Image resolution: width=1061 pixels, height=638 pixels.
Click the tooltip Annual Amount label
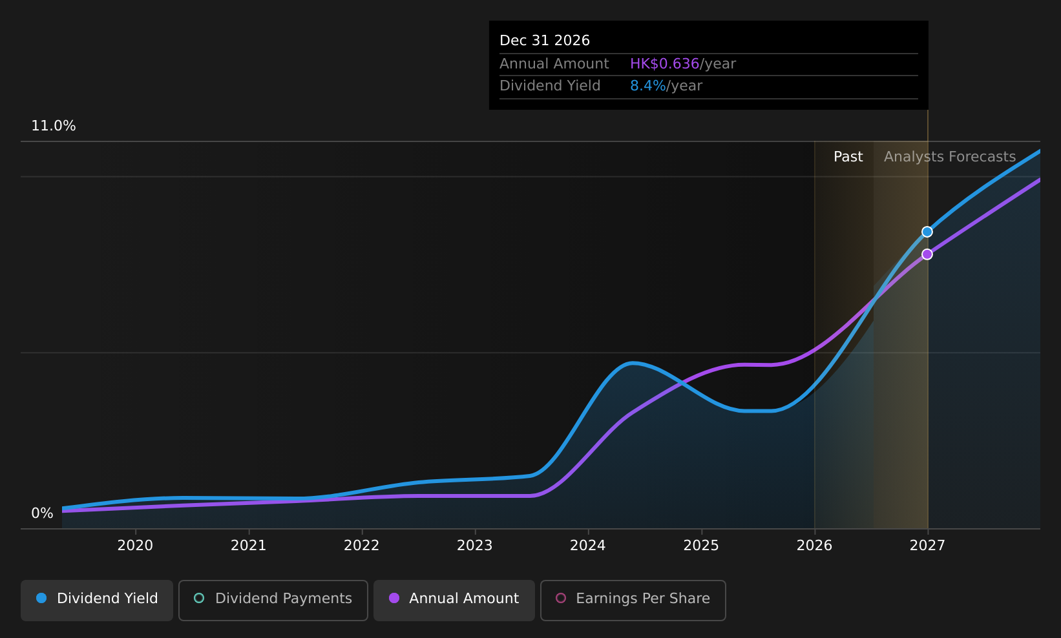click(x=554, y=64)
